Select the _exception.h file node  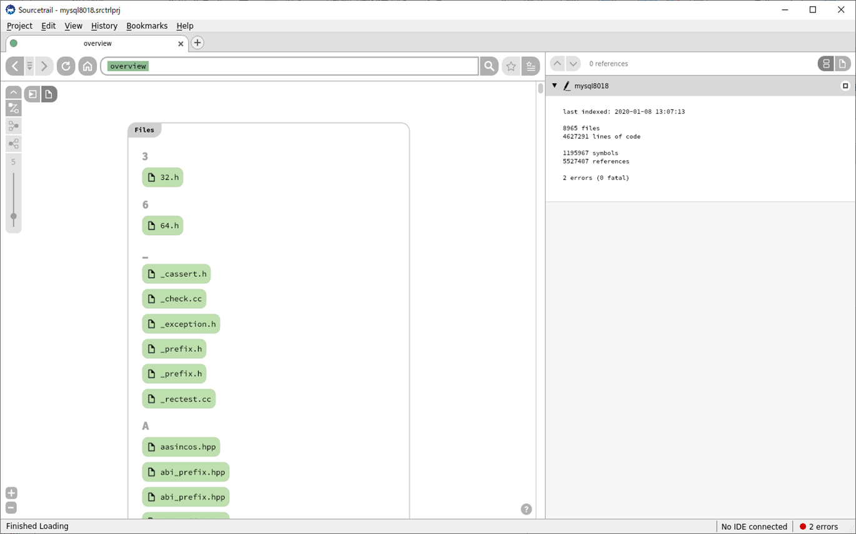181,324
